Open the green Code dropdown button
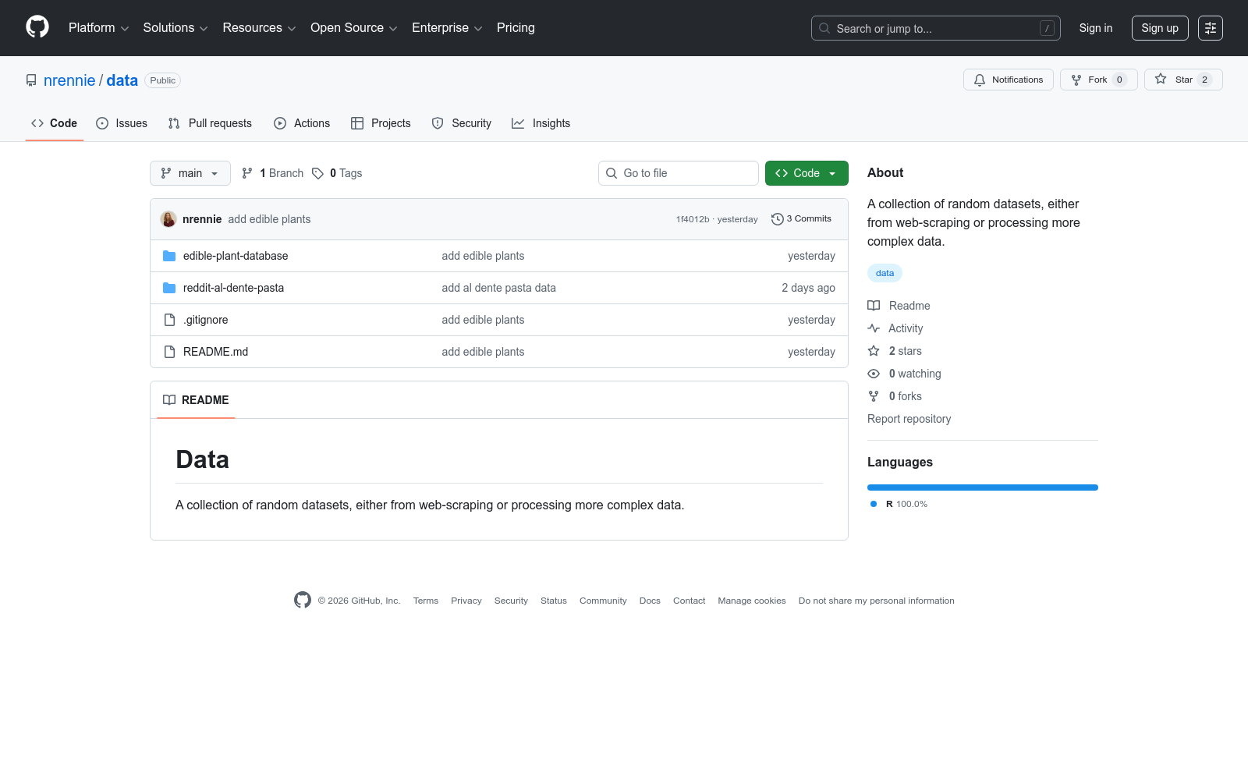1248x780 pixels. pyautogui.click(x=807, y=173)
